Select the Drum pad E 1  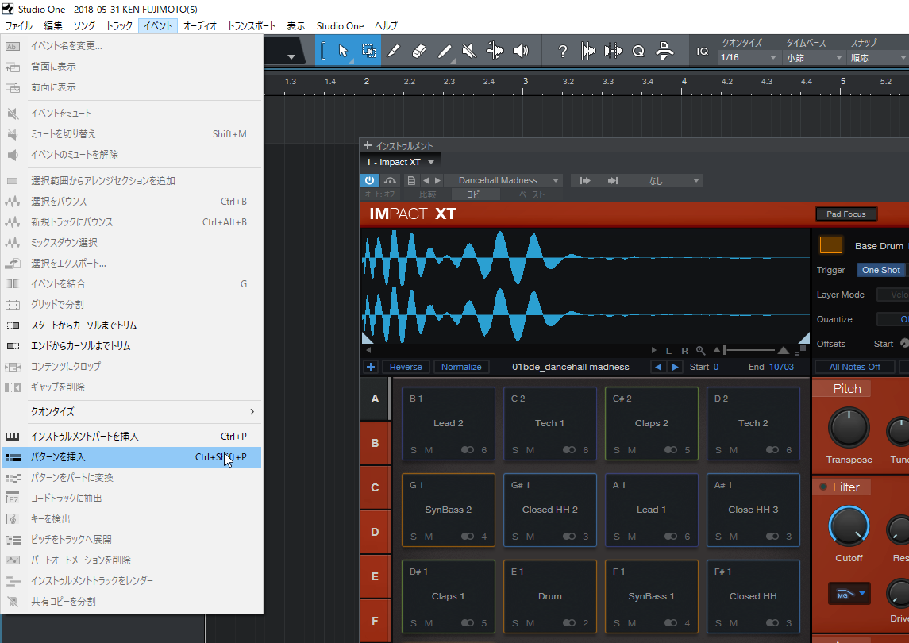pos(549,596)
